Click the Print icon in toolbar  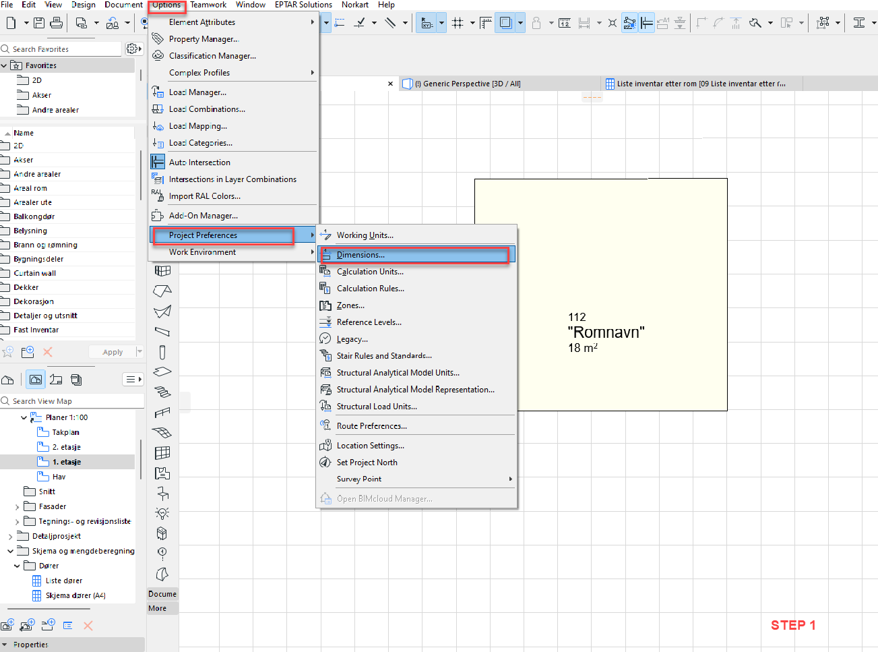coord(57,23)
